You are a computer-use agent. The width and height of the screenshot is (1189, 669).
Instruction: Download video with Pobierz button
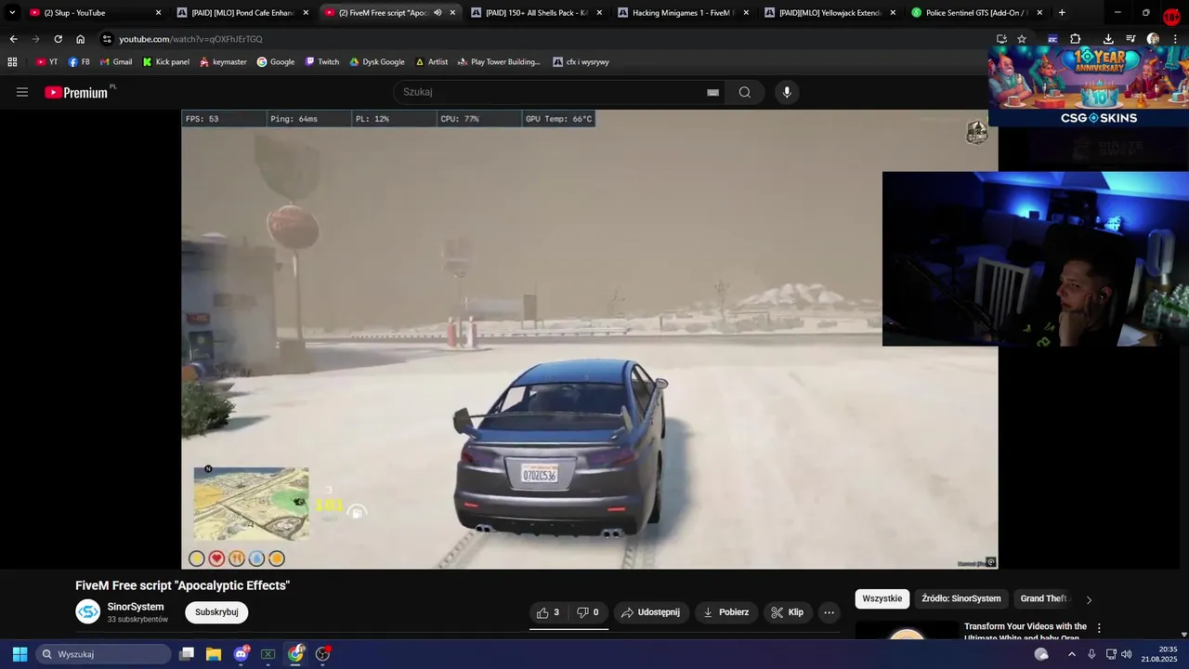(x=725, y=612)
